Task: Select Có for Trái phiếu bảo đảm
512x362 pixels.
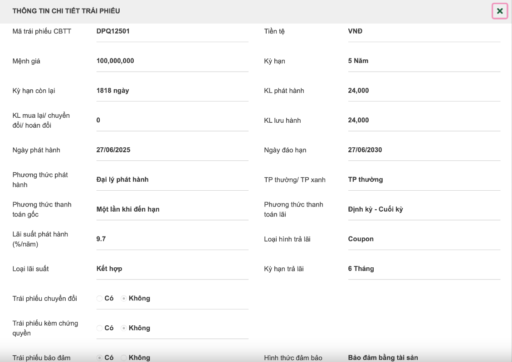Action: 100,358
